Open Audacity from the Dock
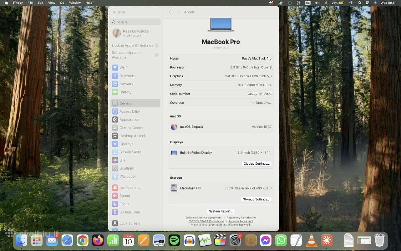The width and height of the screenshot is (401, 251). (x=189, y=240)
